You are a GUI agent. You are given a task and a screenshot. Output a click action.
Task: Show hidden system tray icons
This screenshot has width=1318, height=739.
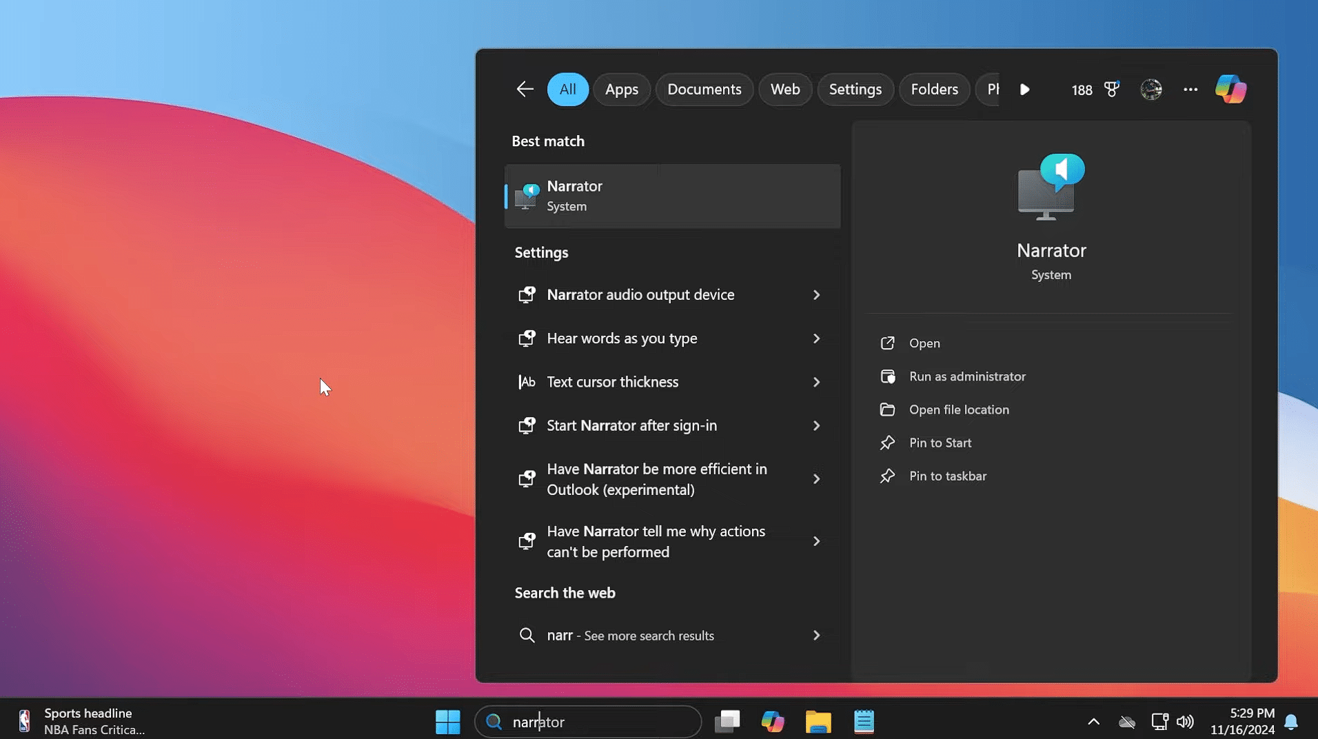pyautogui.click(x=1093, y=722)
